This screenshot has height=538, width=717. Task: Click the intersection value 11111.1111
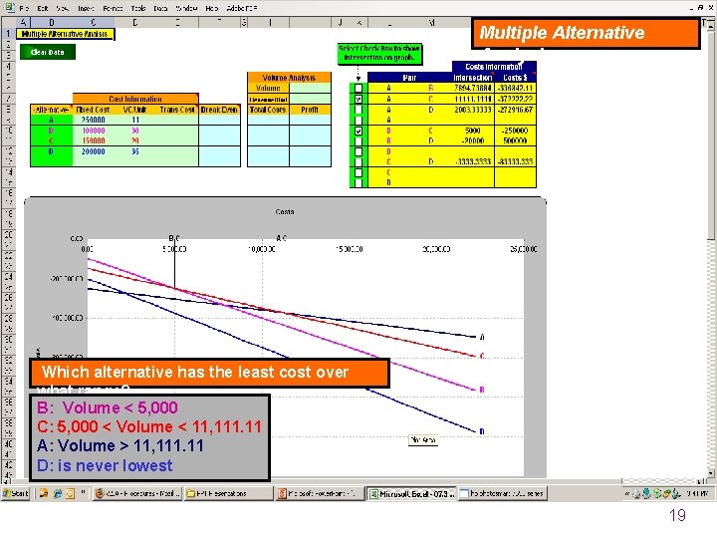(x=472, y=99)
